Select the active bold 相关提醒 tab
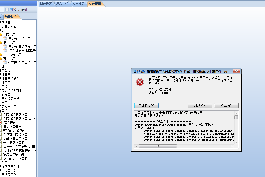The width and height of the screenshot is (265, 177). [95, 3]
